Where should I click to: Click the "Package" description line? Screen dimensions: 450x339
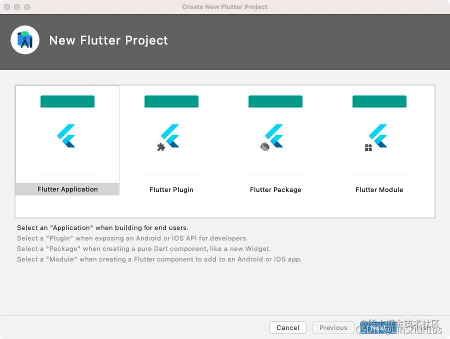[144, 248]
